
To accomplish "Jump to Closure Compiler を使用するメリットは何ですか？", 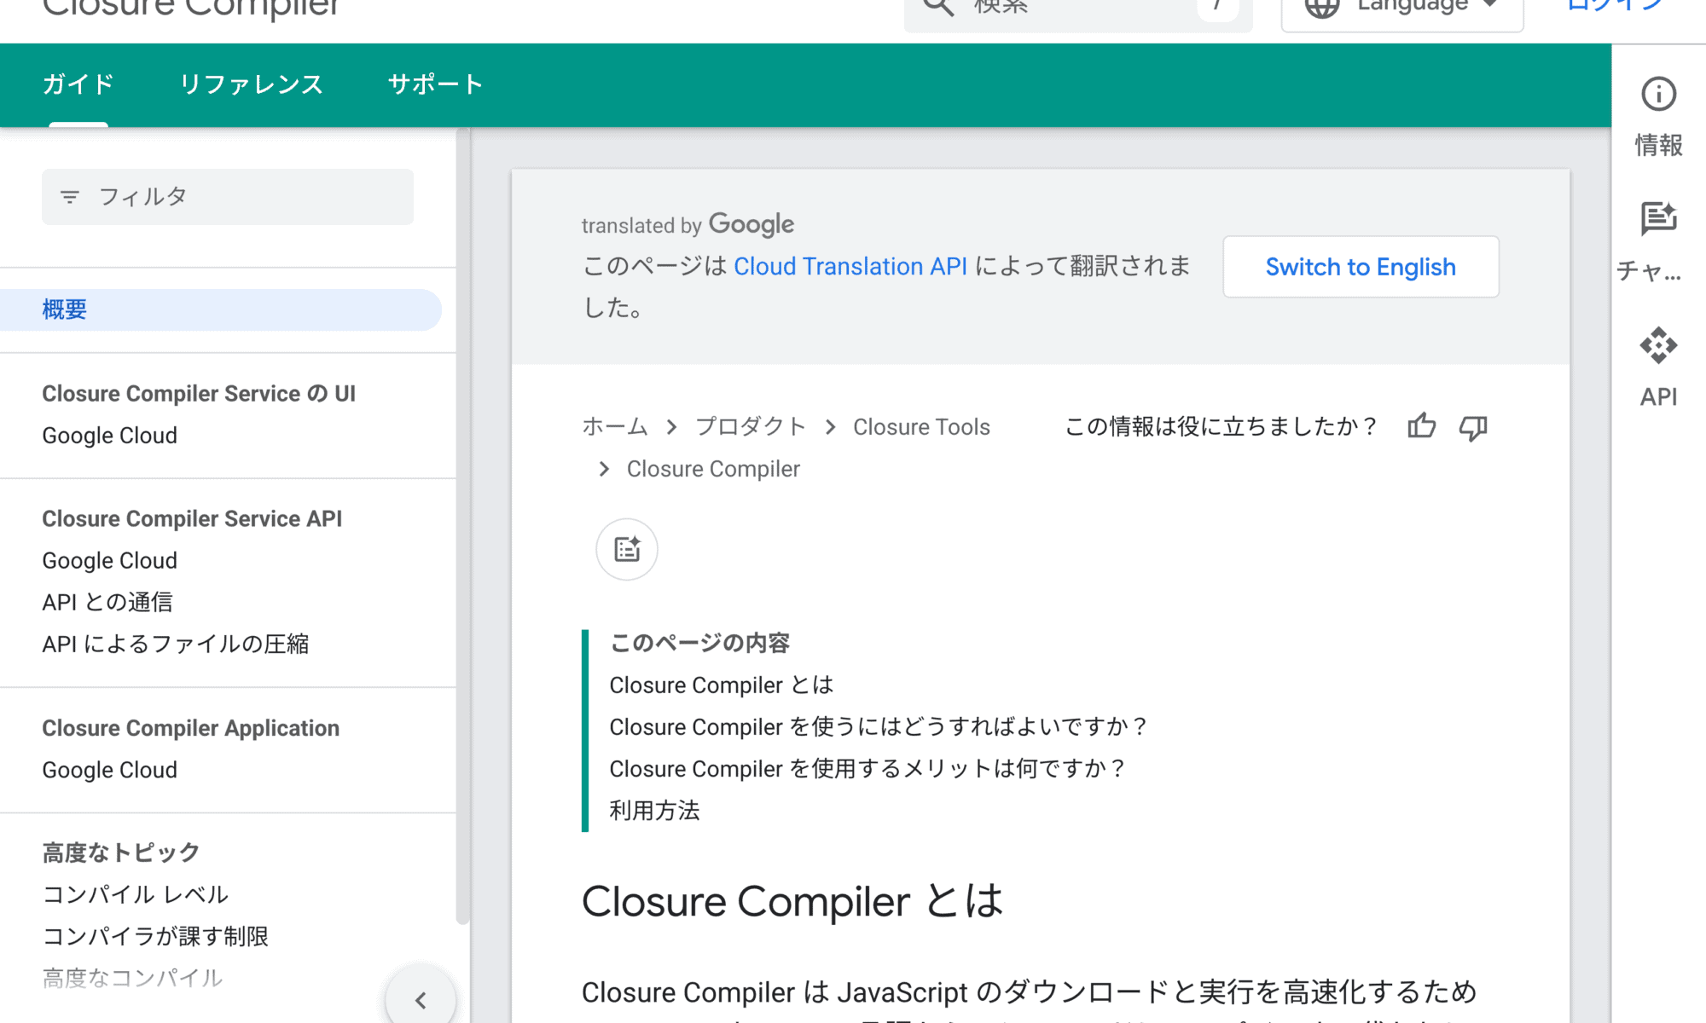I will (868, 769).
